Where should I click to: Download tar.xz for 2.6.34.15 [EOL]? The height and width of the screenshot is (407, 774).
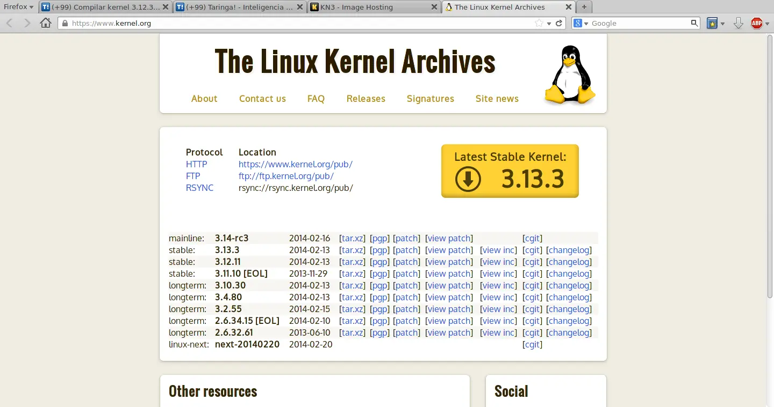(x=352, y=321)
